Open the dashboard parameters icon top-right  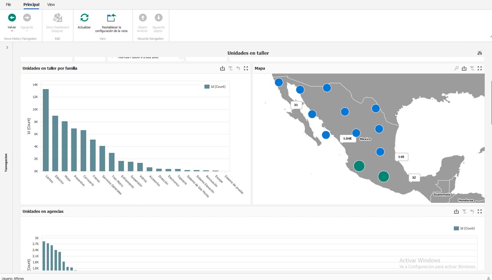click(479, 53)
